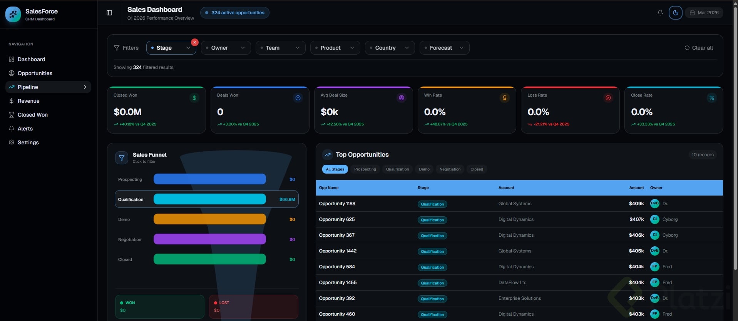
Task: Click the WON summary card
Action: coord(160,307)
